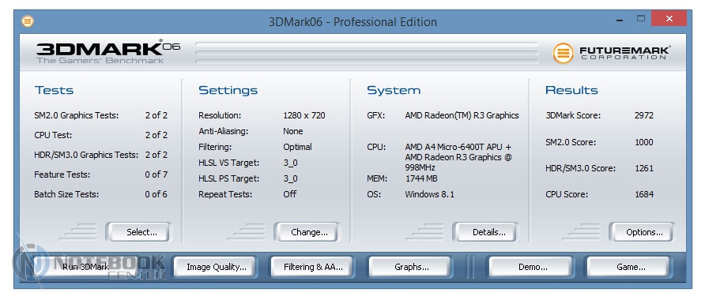Click the HDR/SM3.0 Graphics Tests label

point(86,155)
